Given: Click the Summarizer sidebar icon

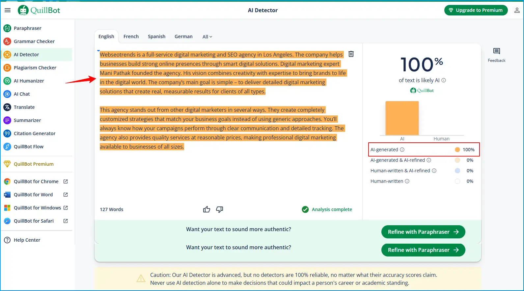Looking at the screenshot, I should [7, 120].
